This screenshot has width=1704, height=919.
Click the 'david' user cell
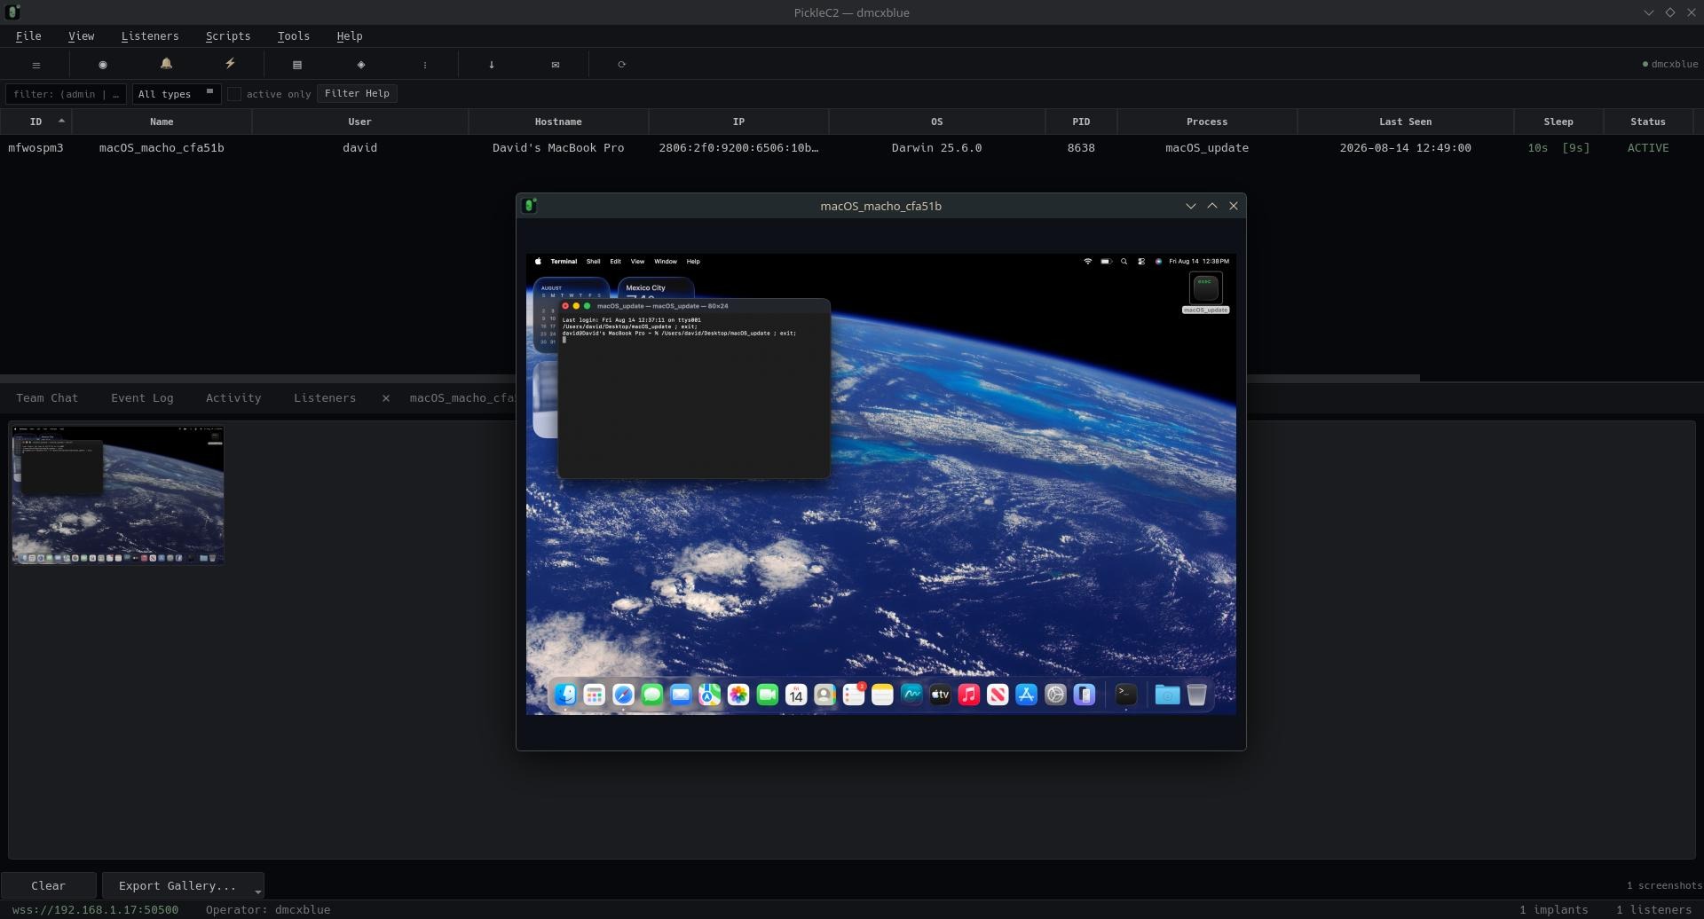coord(359,148)
